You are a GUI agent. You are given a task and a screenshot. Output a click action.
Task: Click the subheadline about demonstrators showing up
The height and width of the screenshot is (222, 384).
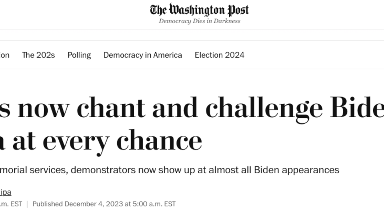pos(170,170)
